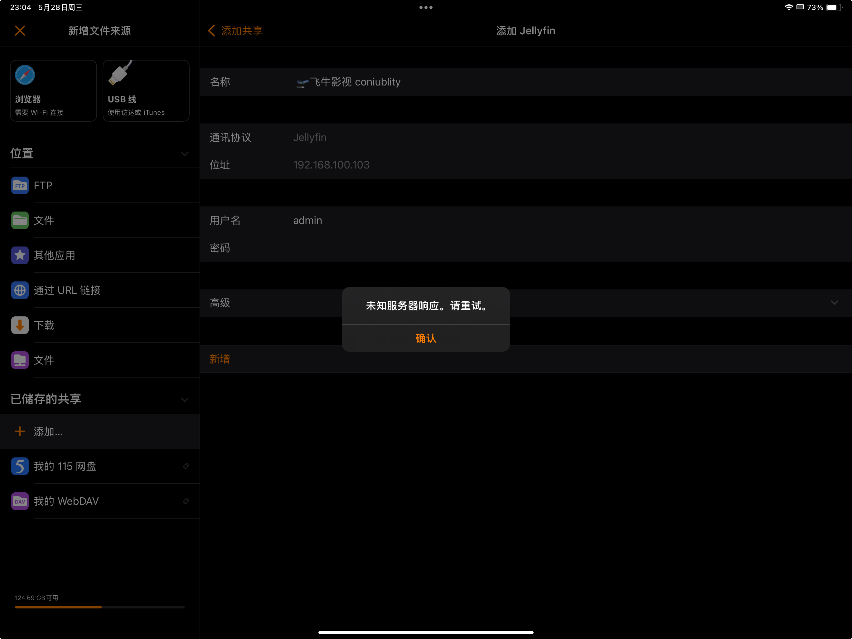Screen dimensions: 852x639
Task: Close the 新增文件来源 panel with the X
Action: point(20,31)
